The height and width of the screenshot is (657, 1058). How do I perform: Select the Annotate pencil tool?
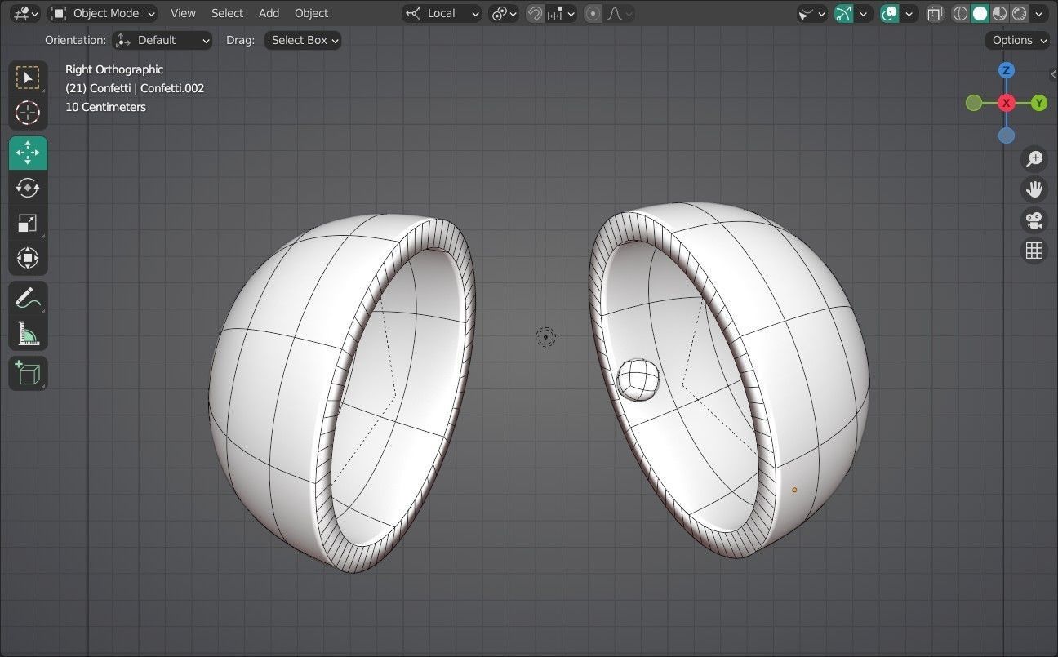pos(28,298)
